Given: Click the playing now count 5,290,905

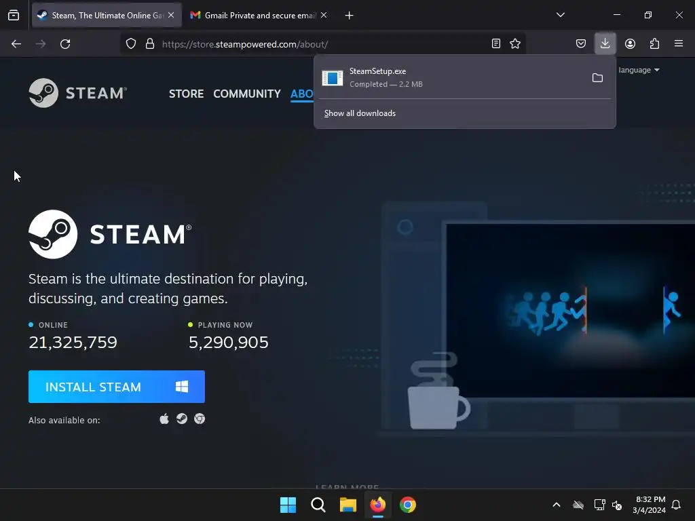Looking at the screenshot, I should 228,343.
